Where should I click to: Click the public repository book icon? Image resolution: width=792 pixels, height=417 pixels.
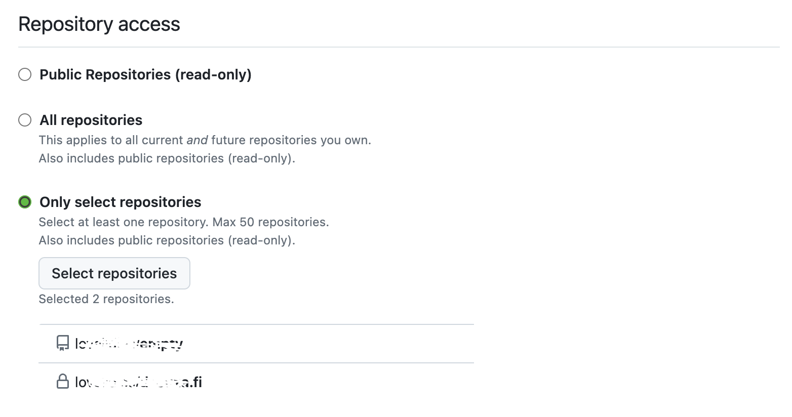coord(62,343)
